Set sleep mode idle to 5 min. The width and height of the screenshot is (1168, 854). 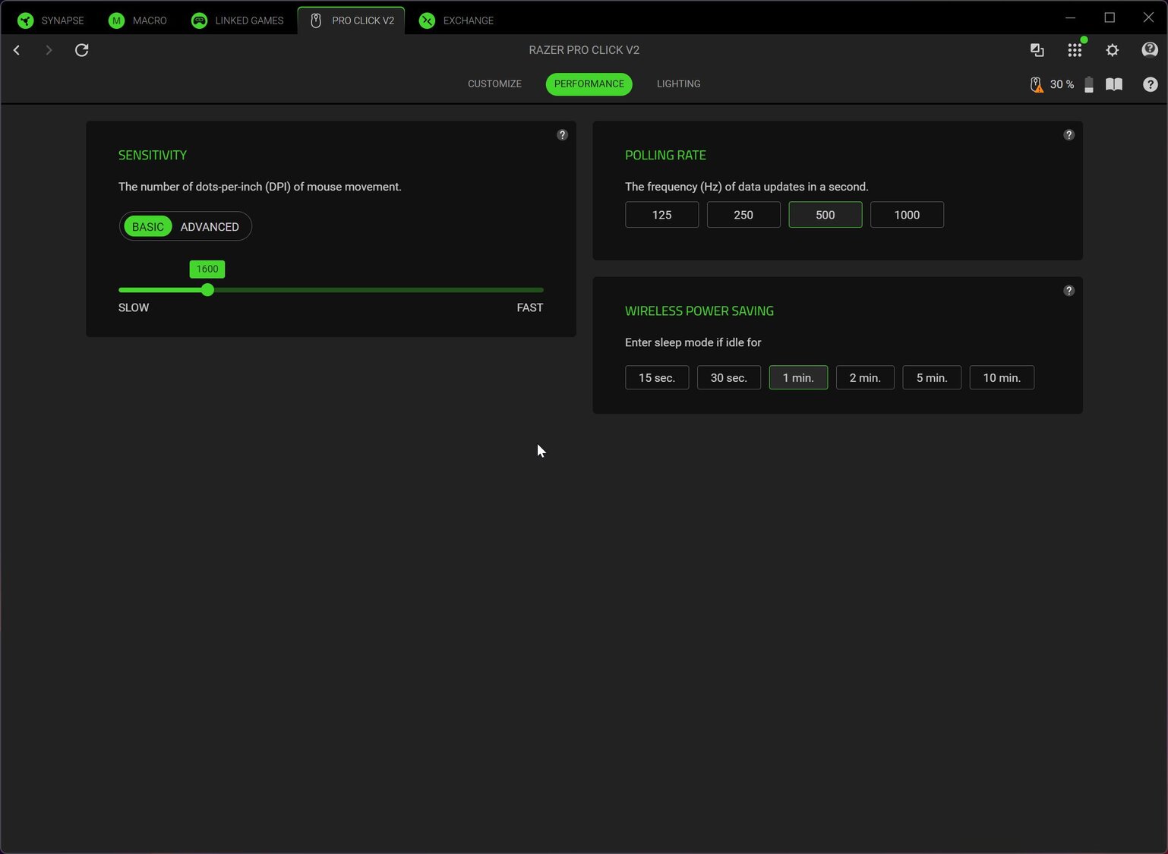pos(932,378)
